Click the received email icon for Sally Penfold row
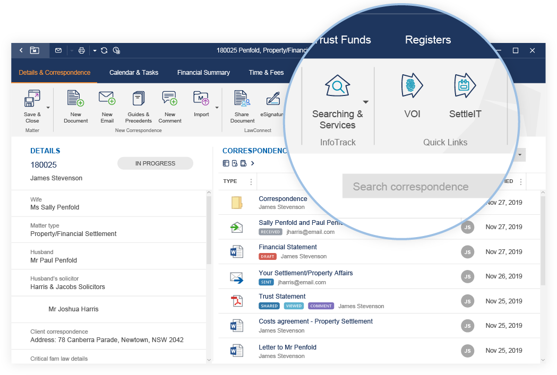The image size is (557, 375). pyautogui.click(x=237, y=227)
